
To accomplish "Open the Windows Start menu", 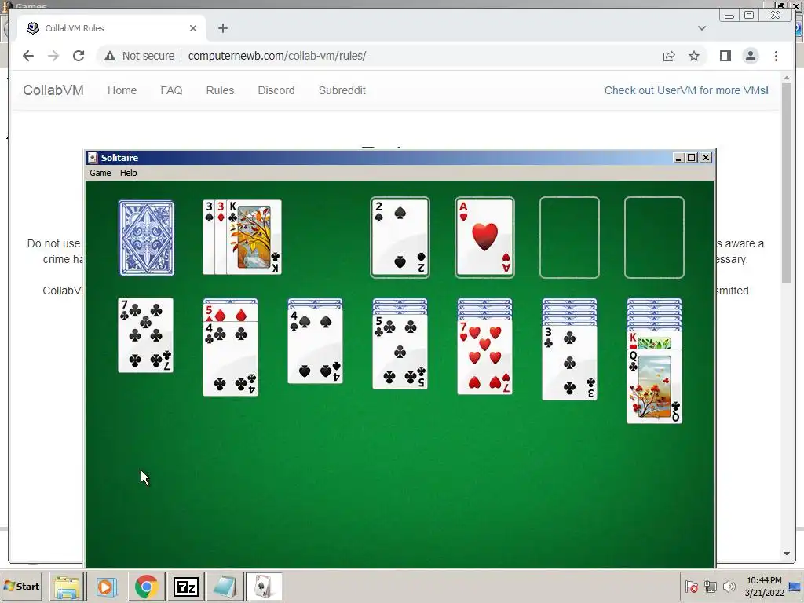I will (21, 586).
